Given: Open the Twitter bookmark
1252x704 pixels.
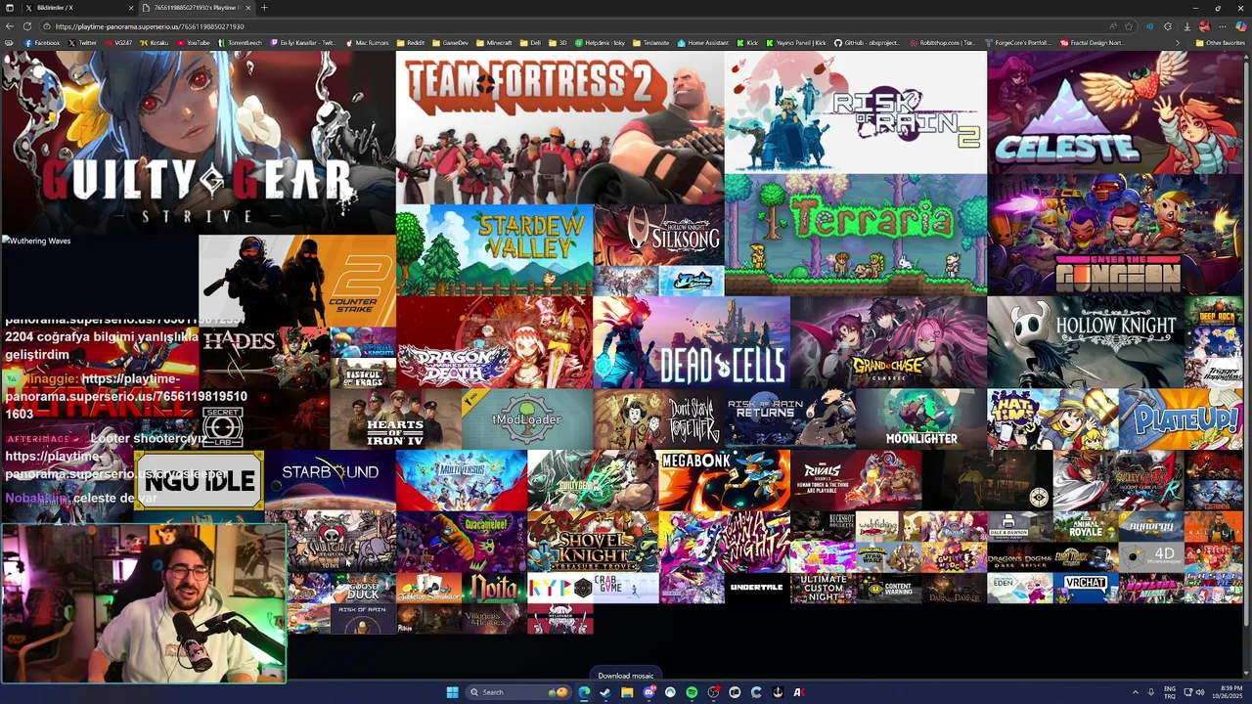Looking at the screenshot, I should pos(82,43).
